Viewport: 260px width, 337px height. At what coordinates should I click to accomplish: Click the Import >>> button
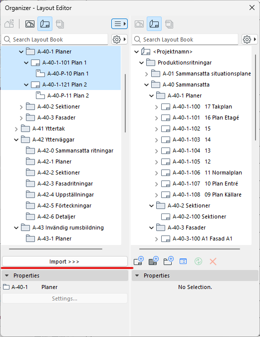[x=65, y=261]
